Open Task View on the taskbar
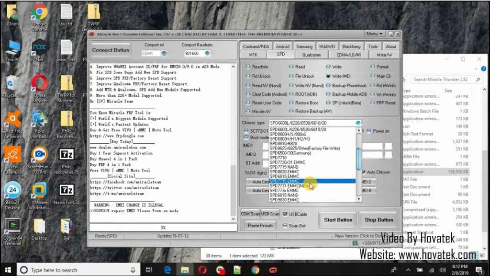The width and height of the screenshot is (490, 276). [149, 270]
